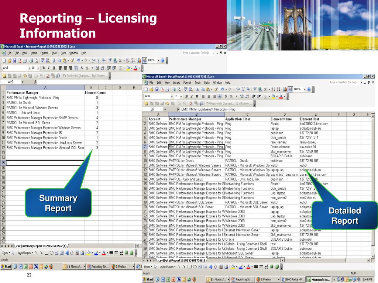Click the Undo arrow icon in SummaryReport window
This screenshot has width=378, height=283.
click(x=78, y=60)
